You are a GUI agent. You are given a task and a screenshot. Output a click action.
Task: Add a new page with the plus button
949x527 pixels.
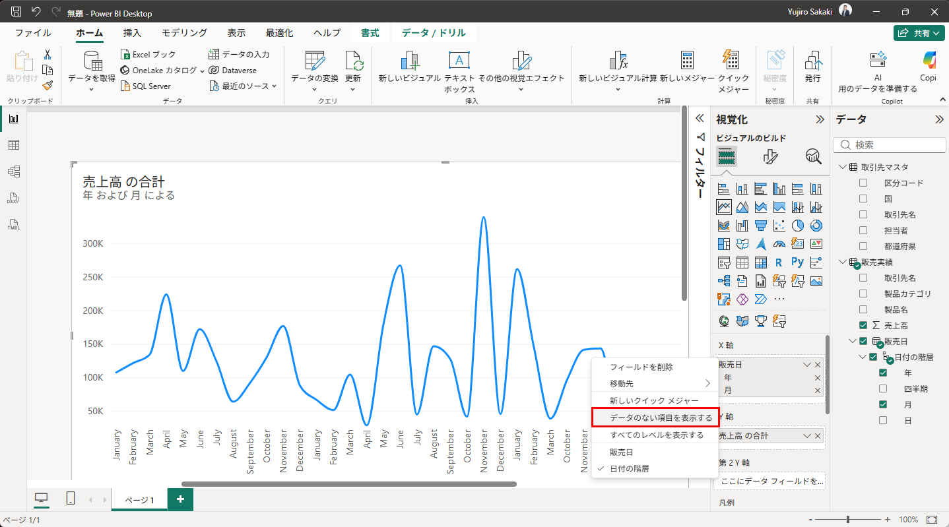180,499
